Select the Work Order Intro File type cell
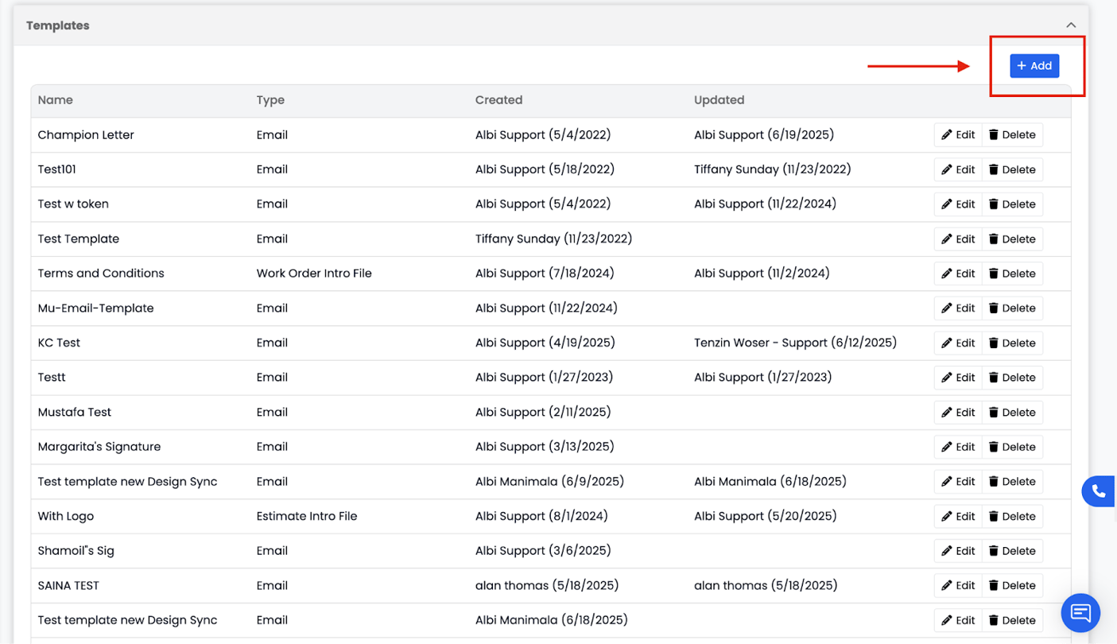Viewport: 1117px width, 644px height. 314,274
